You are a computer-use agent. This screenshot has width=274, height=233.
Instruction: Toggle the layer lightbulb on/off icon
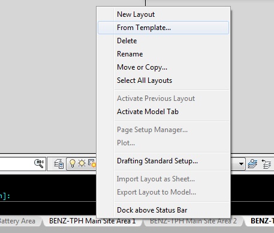pos(73,163)
